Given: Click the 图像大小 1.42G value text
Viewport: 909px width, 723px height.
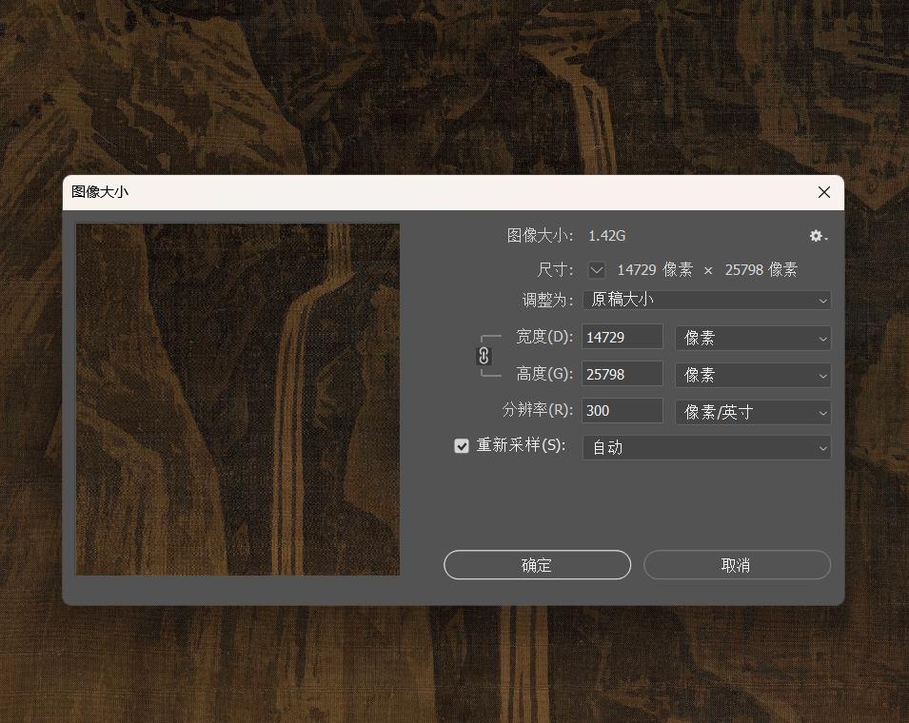Looking at the screenshot, I should 606,236.
